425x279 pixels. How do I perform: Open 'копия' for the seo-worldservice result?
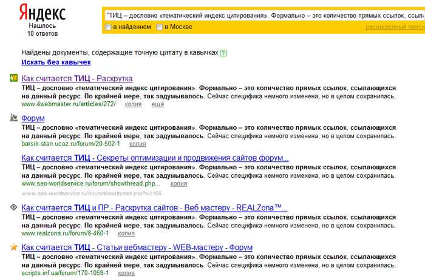pos(178,184)
